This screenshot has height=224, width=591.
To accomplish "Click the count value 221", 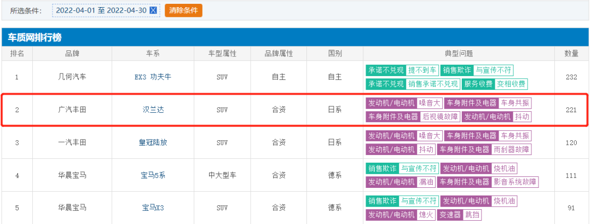I will [571, 110].
